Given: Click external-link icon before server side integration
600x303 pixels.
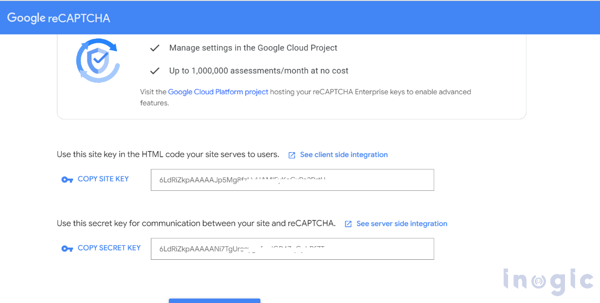Looking at the screenshot, I should (348, 224).
